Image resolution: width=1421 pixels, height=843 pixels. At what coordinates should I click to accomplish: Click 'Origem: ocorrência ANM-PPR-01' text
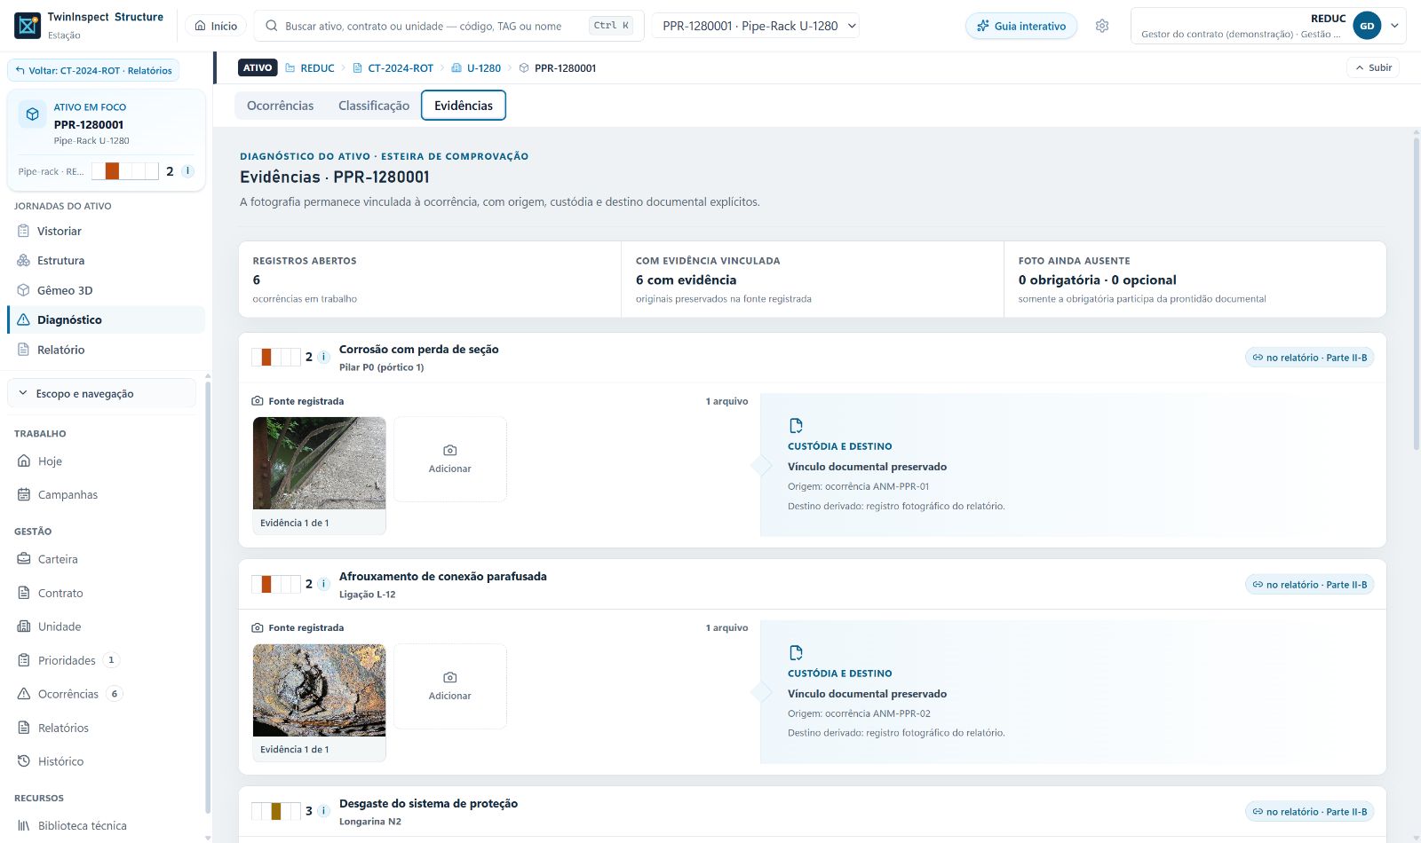[x=859, y=486]
